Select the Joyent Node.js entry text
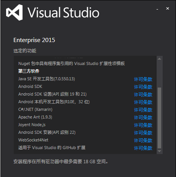 (32, 125)
